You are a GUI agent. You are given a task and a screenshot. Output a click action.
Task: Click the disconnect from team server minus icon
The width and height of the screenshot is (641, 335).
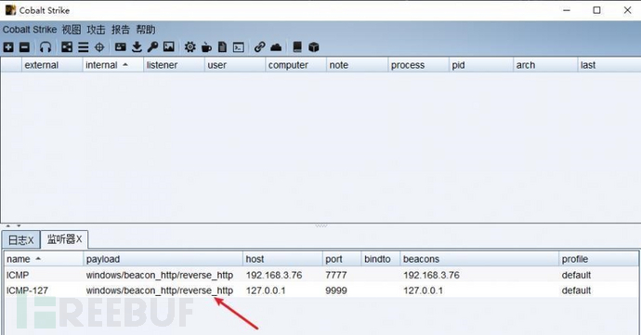tap(24, 47)
